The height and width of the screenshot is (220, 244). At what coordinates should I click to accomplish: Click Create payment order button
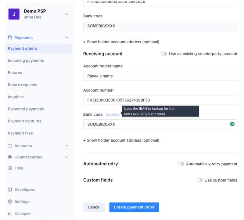tap(134, 207)
